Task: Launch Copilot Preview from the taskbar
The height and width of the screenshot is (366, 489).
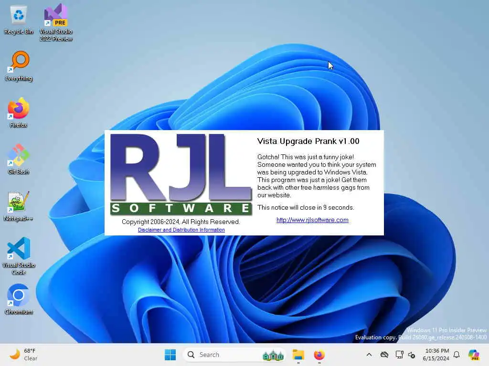Action: [474, 355]
